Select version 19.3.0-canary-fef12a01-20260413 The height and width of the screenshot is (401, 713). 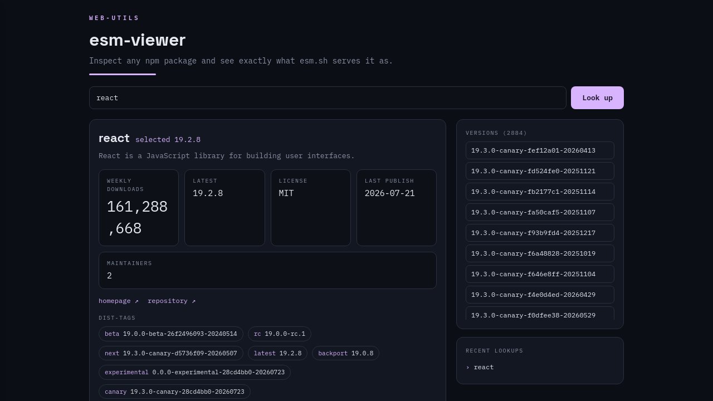click(x=540, y=150)
